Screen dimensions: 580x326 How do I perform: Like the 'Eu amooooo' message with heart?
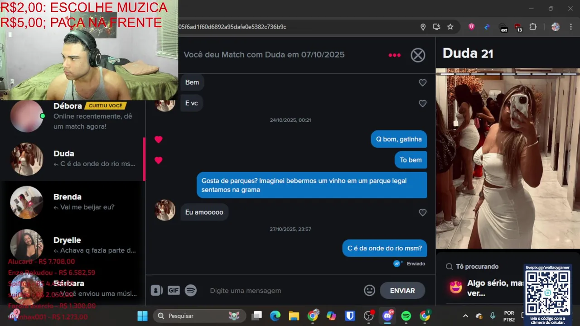tap(422, 212)
